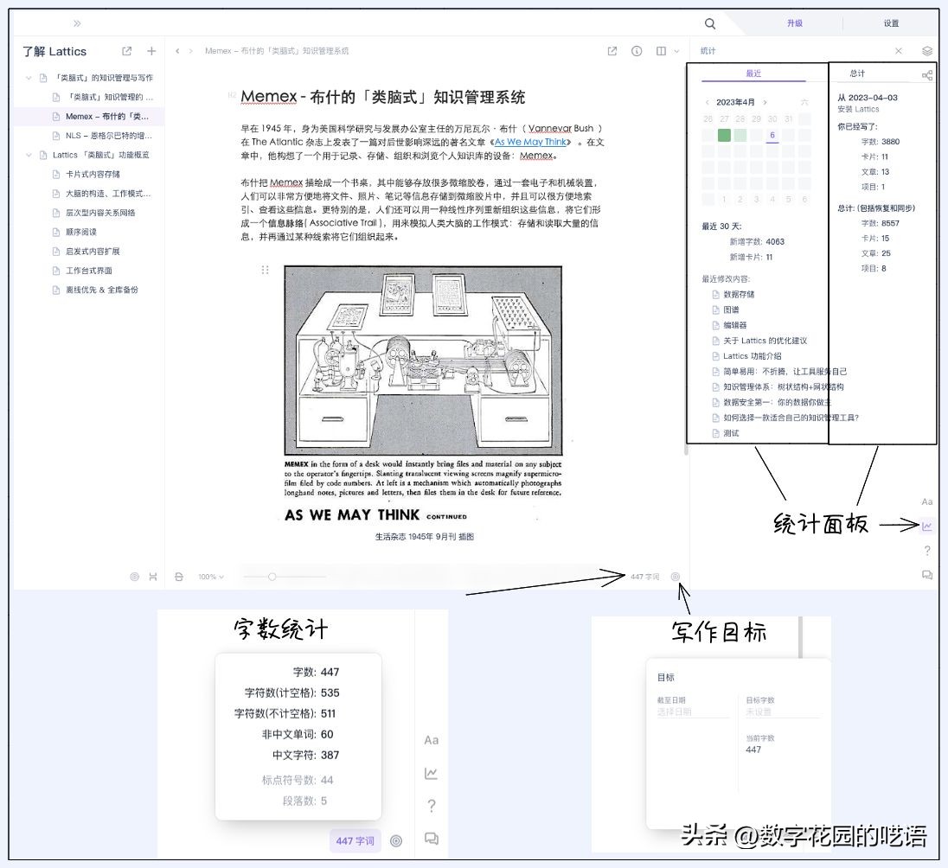The width and height of the screenshot is (948, 868).
Task: Expand the collapsed left panel with double-chevron icon
Action: pyautogui.click(x=77, y=23)
